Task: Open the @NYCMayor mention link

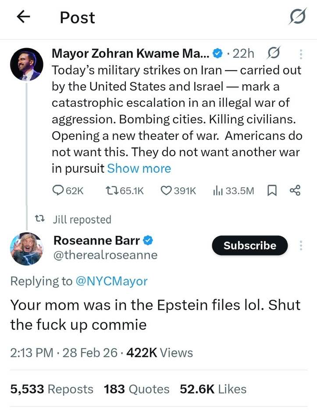Action: click(x=112, y=281)
